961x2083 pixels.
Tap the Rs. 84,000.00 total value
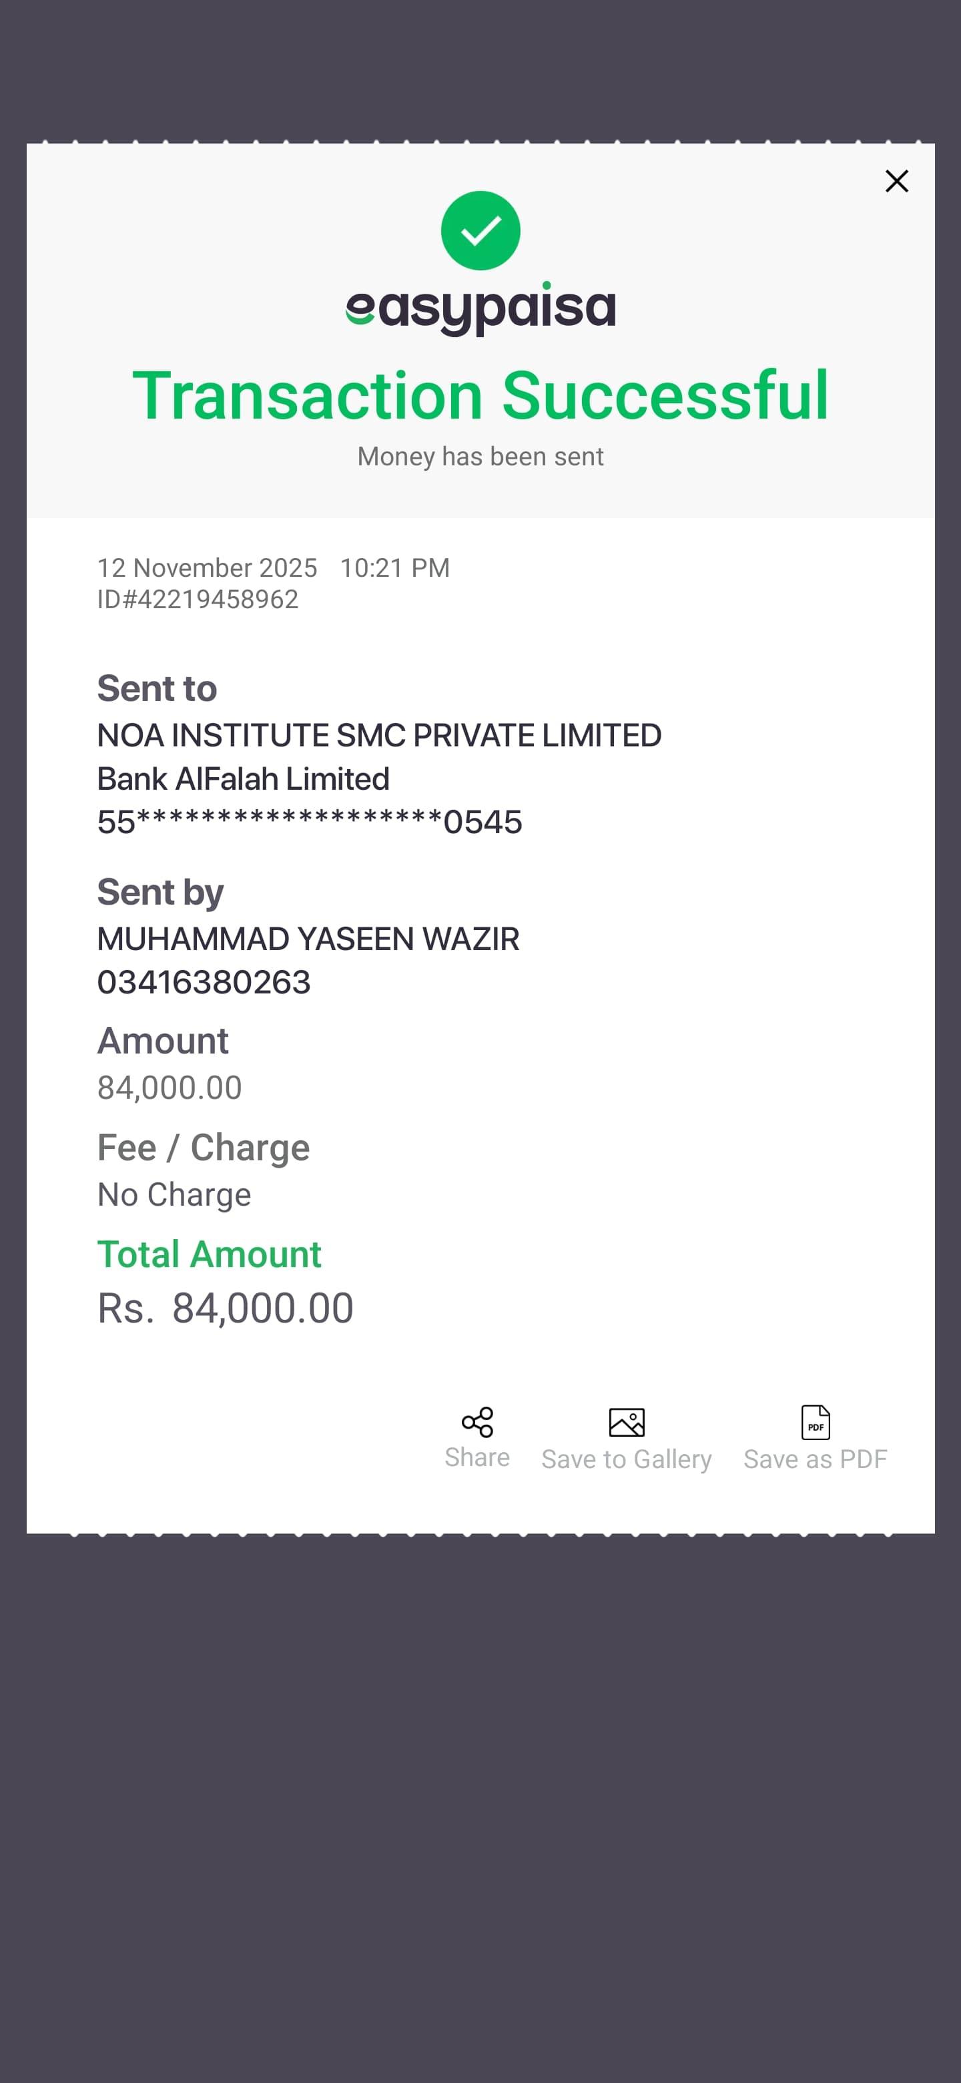226,1307
